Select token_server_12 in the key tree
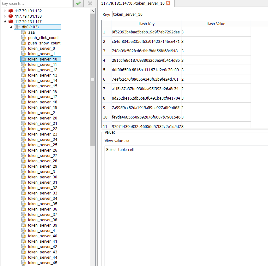This screenshot has height=266, width=268. tap(43, 70)
